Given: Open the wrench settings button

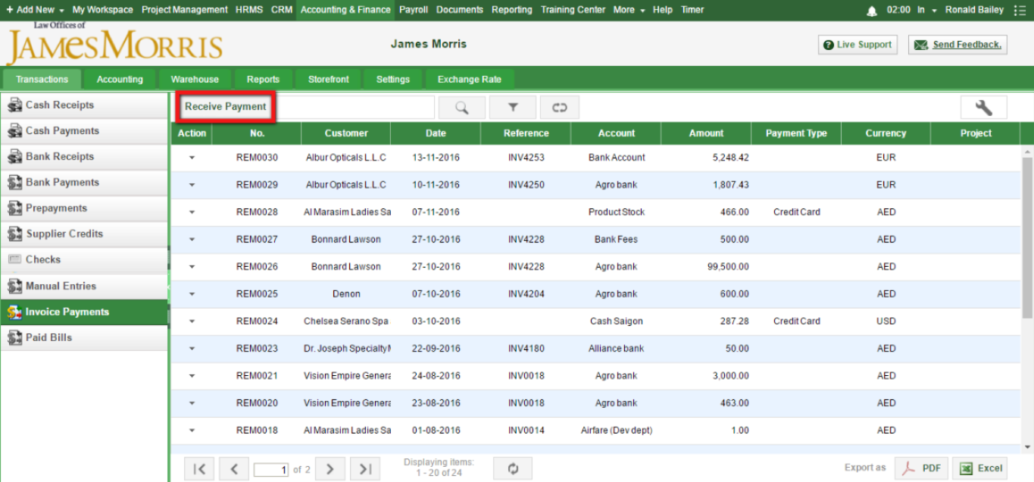Looking at the screenshot, I should (x=984, y=108).
